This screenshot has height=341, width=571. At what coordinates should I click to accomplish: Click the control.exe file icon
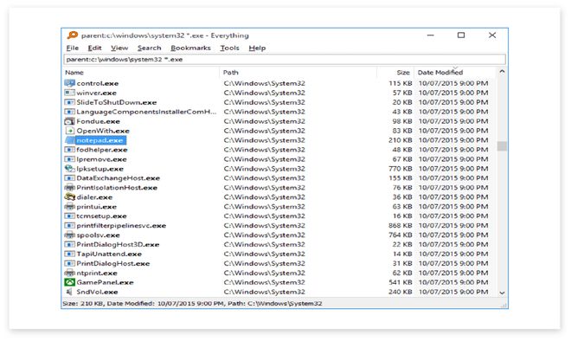[69, 83]
